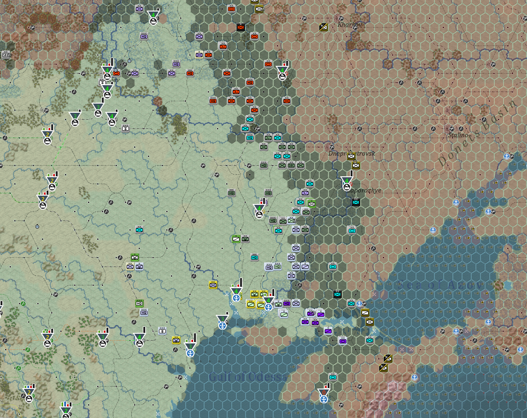Select the lone cyan infantry counter in the western steppe
527x418 pixels.
pyautogui.click(x=140, y=230)
